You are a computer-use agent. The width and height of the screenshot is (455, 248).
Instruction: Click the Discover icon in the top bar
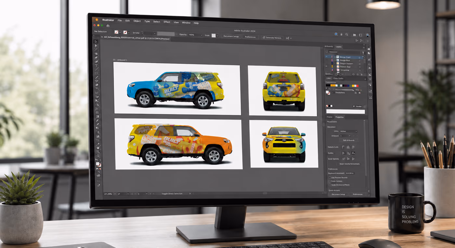coord(336,34)
